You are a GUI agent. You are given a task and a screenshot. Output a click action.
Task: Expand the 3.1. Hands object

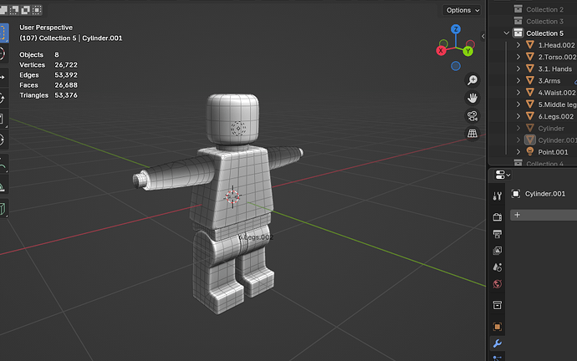[x=518, y=69]
